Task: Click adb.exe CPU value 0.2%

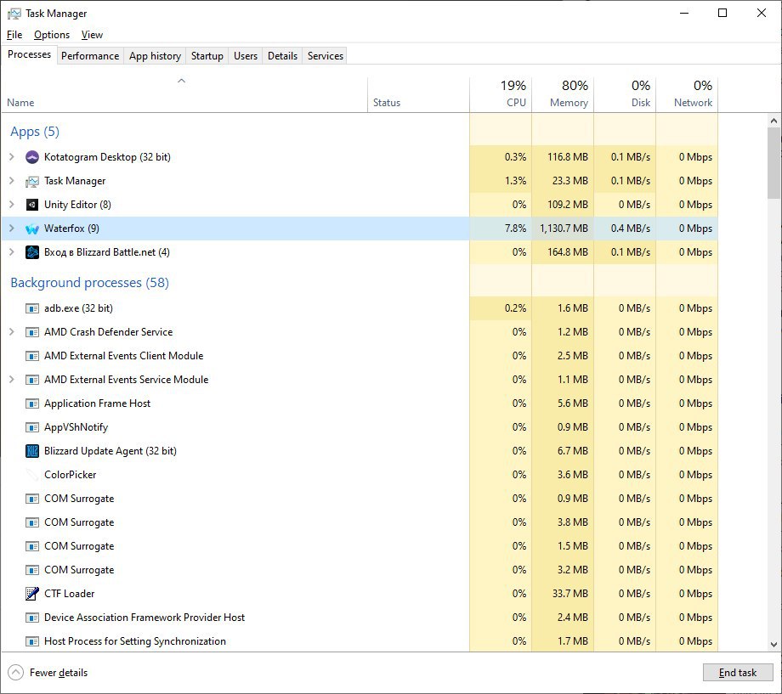Action: pyautogui.click(x=515, y=308)
